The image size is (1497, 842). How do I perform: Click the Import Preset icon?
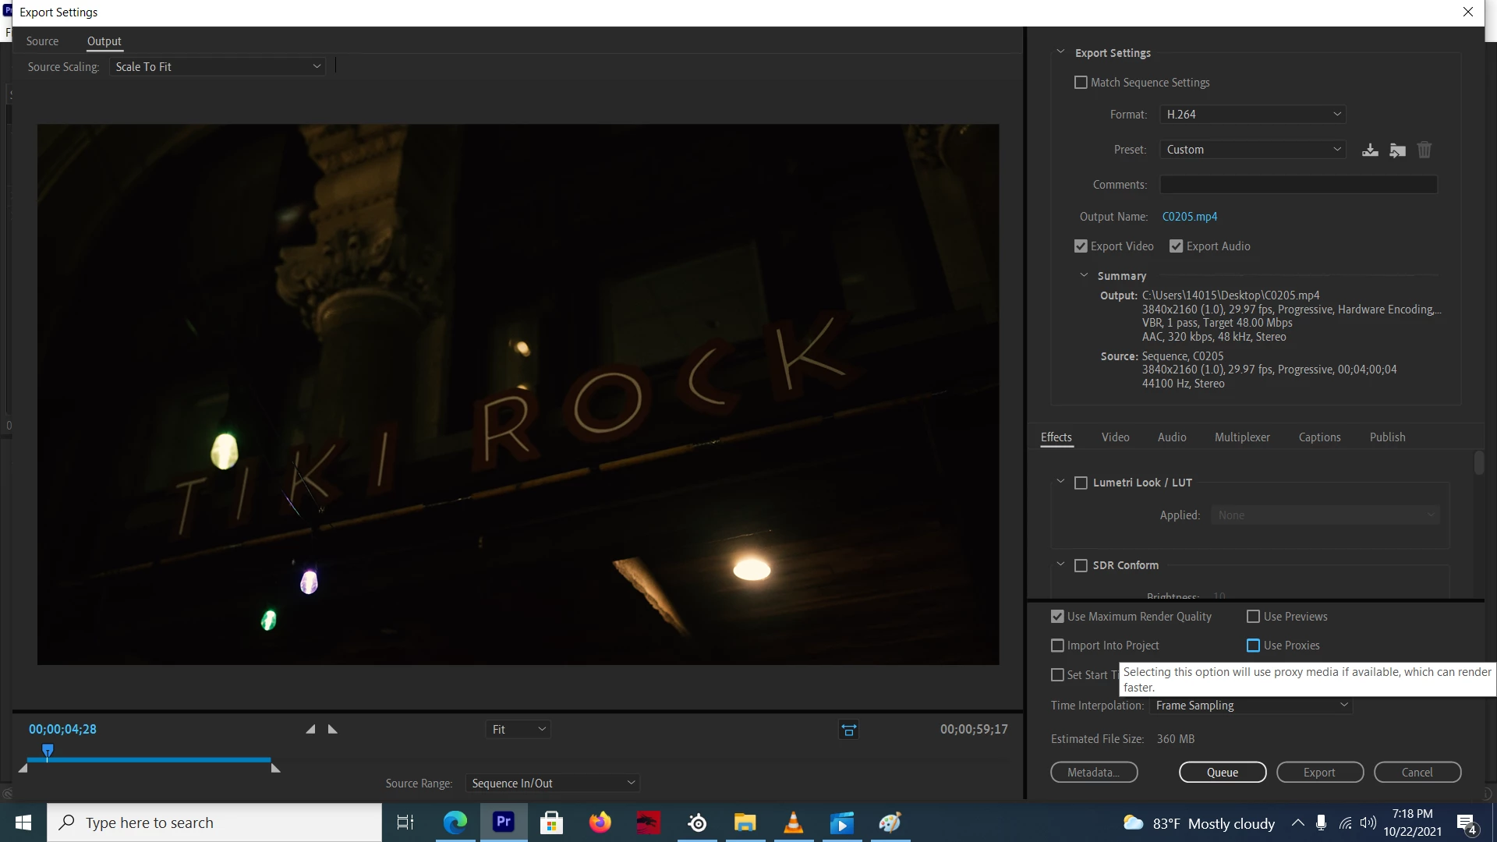click(1397, 150)
